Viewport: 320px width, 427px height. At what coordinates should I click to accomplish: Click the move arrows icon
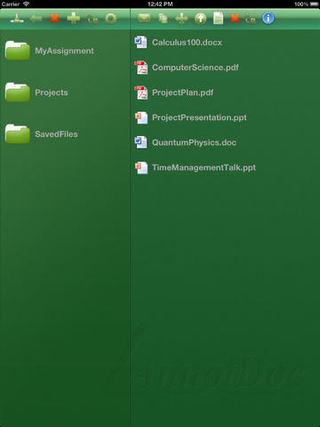(x=181, y=19)
